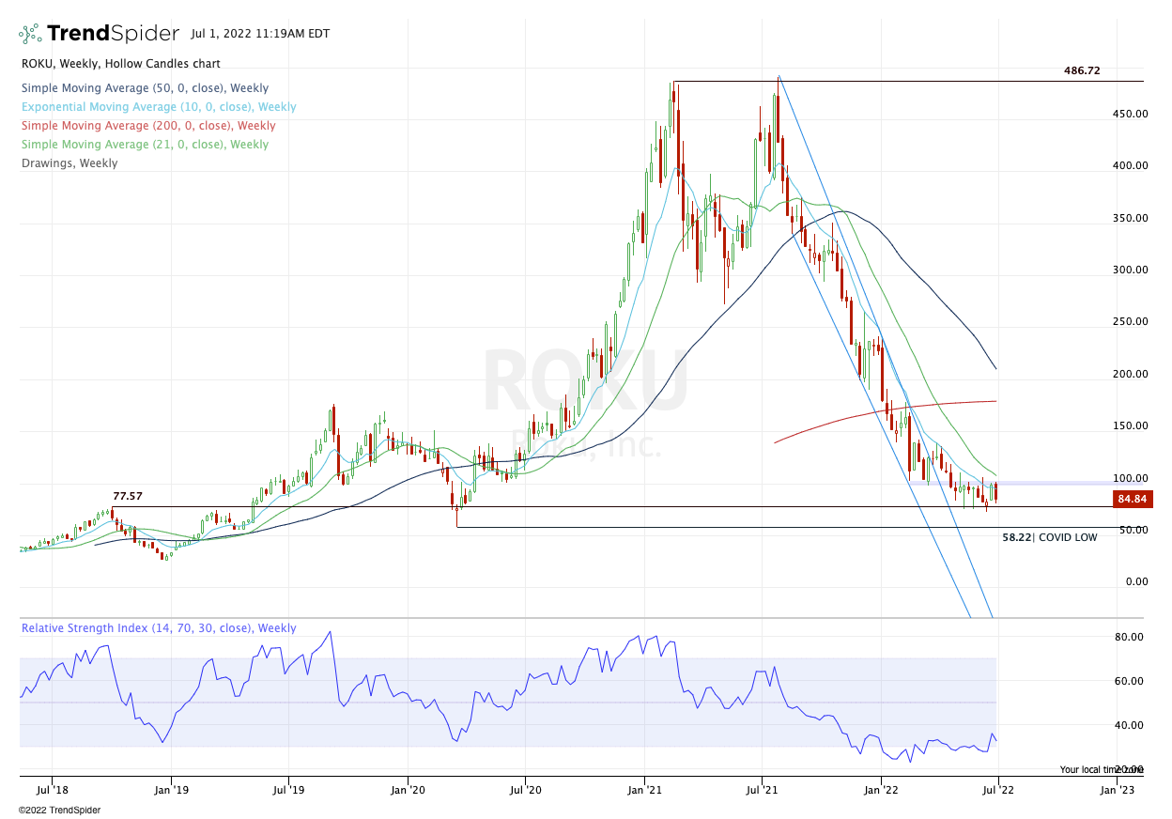
Task: Click the Jan '19 date axis label
Action: [171, 792]
